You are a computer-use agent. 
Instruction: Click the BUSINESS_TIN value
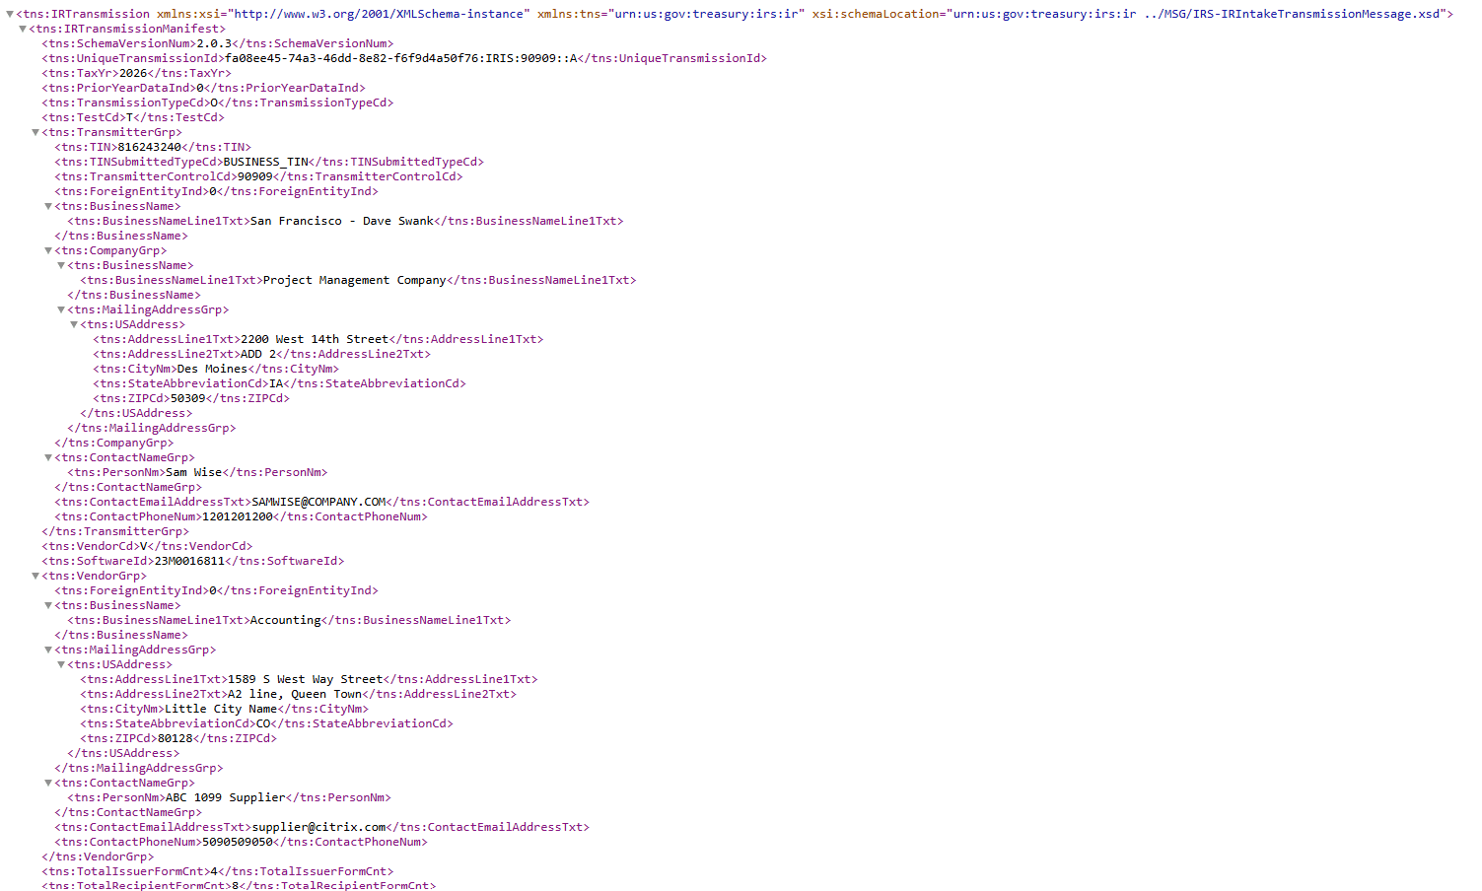click(266, 162)
